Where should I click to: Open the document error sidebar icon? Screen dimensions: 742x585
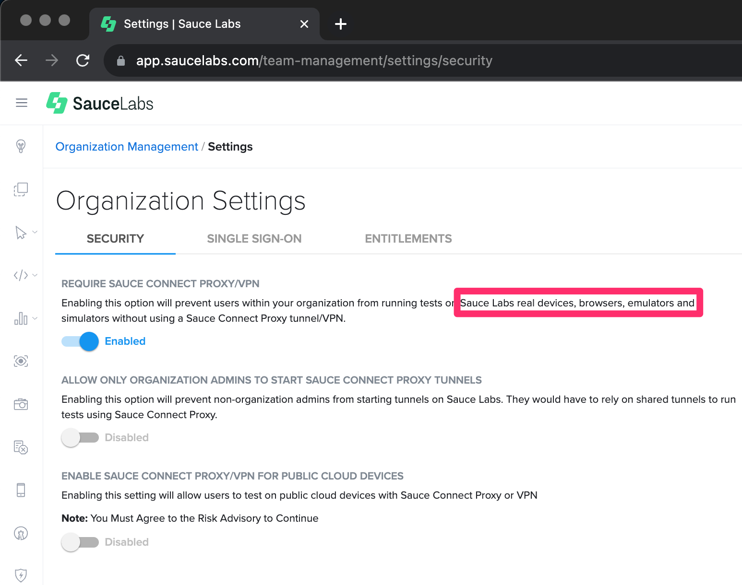pos(21,447)
